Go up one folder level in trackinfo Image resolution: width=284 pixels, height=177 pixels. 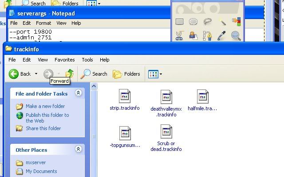70,73
